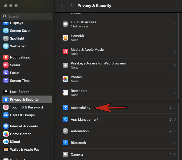Viewport: 182px width, 160px height.
Task: Click the App Management icon
Action: (x=65, y=119)
